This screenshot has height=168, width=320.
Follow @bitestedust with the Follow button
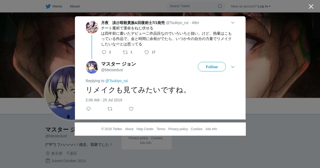click(x=212, y=67)
